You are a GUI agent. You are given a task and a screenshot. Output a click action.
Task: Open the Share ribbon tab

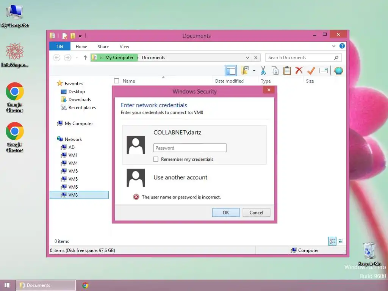click(x=103, y=47)
